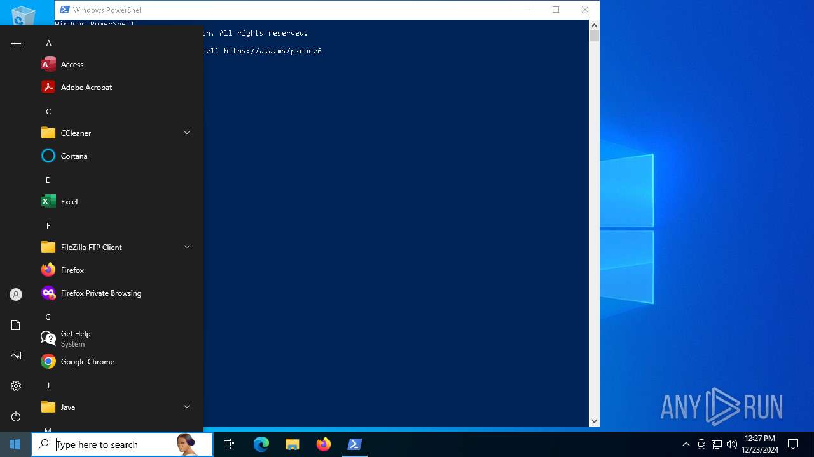Minimize the PowerShell window
This screenshot has height=457, width=814.
point(527,10)
